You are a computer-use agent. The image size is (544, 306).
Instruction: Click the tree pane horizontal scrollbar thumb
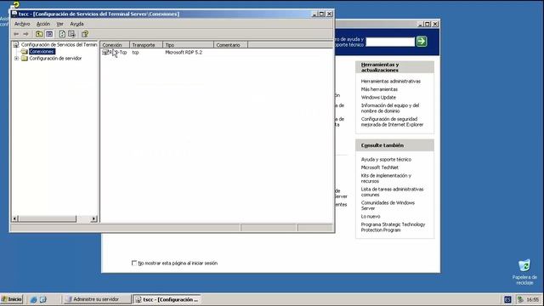tap(48, 218)
